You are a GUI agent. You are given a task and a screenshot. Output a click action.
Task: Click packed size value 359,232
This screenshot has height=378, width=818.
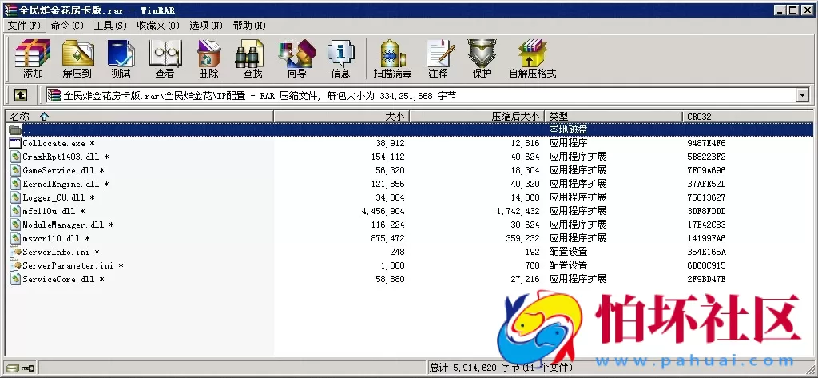click(x=522, y=238)
